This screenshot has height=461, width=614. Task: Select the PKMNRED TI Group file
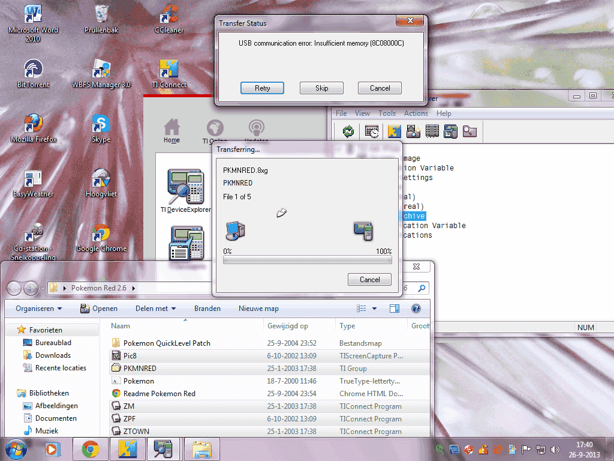point(269,368)
